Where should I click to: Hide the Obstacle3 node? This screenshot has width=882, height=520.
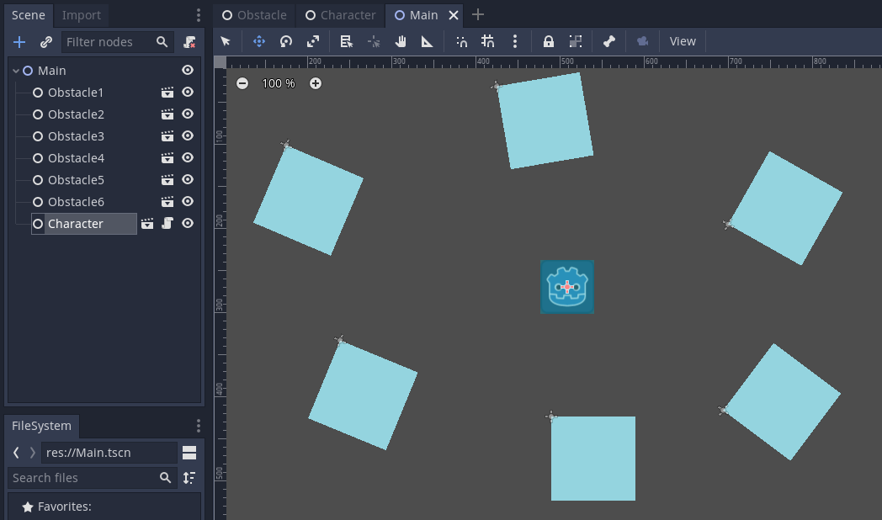pyautogui.click(x=188, y=135)
